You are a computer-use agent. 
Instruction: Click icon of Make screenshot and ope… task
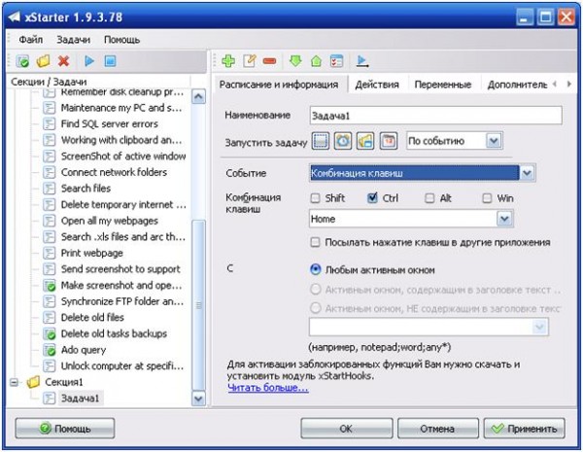[x=50, y=286]
